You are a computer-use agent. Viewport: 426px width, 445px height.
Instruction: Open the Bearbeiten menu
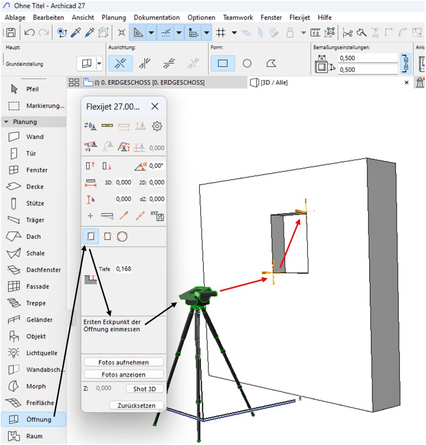pyautogui.click(x=48, y=18)
